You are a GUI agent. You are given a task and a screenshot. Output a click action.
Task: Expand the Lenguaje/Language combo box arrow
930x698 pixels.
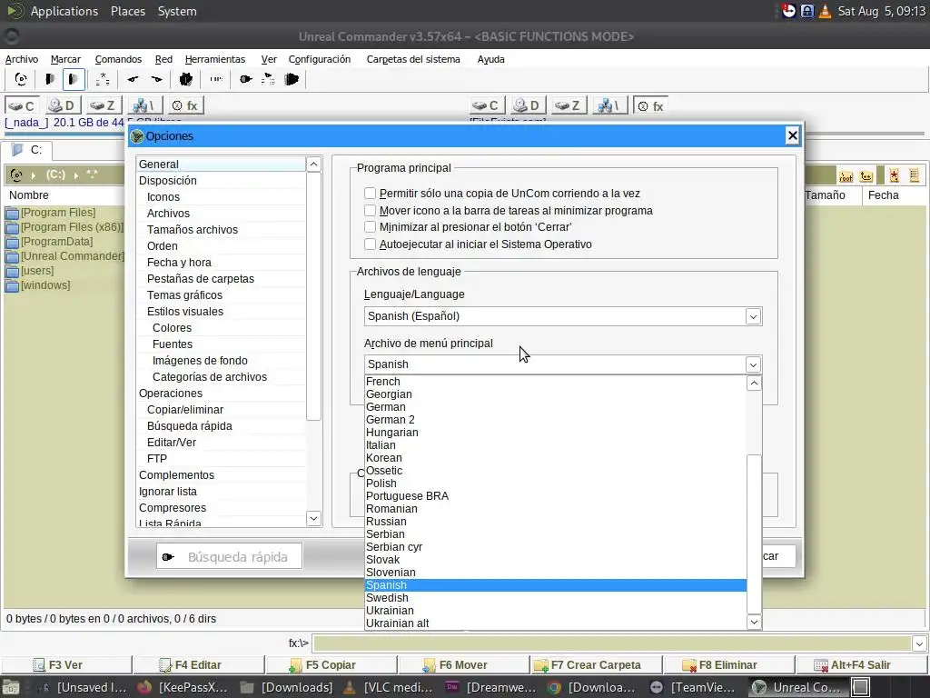[753, 316]
